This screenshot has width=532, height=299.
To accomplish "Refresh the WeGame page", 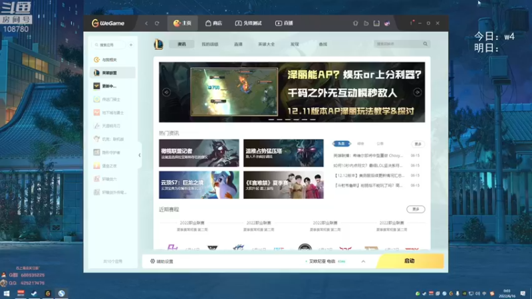I will (x=157, y=23).
